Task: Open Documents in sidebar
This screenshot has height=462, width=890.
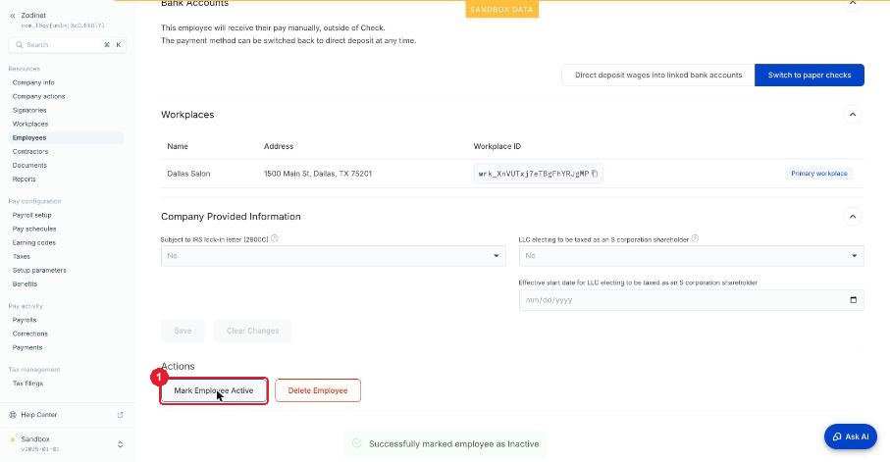Action: (29, 165)
